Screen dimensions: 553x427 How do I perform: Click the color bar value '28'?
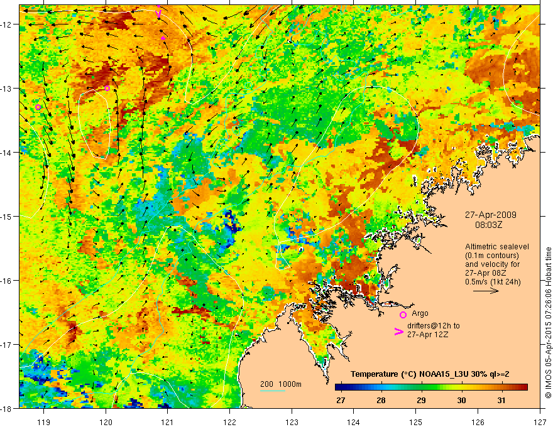click(381, 400)
